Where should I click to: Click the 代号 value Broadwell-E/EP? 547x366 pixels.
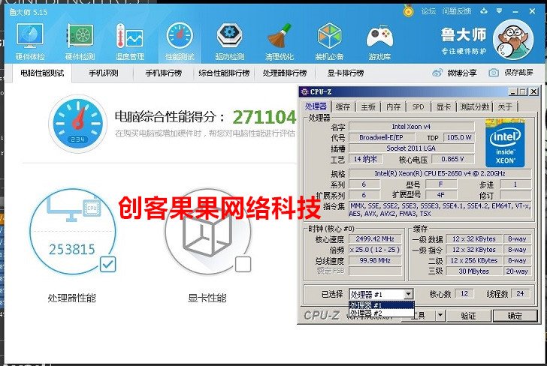(x=381, y=137)
